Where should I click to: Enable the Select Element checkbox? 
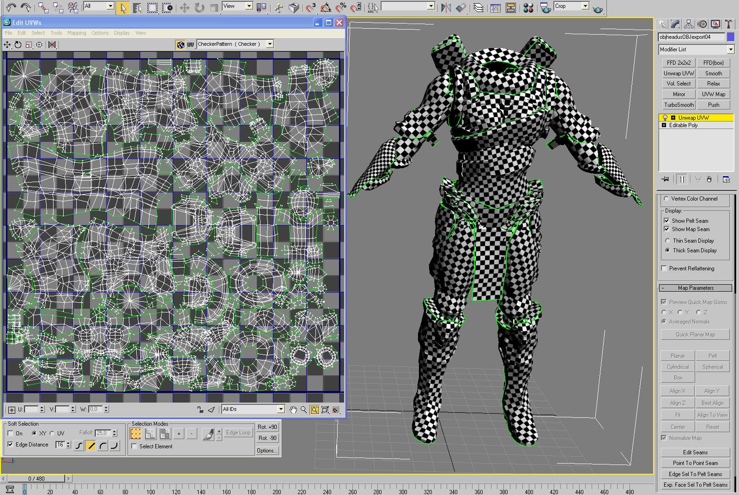coord(134,446)
